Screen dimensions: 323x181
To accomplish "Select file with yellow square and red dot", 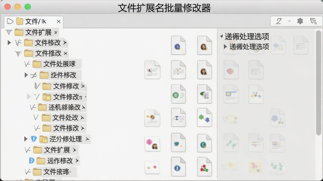I will 152,167.
